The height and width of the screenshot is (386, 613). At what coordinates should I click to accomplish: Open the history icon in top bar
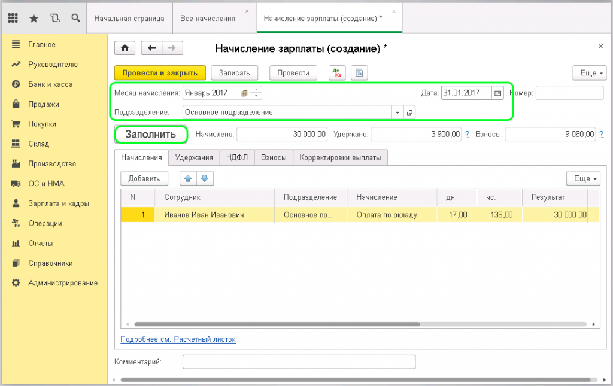coord(55,18)
